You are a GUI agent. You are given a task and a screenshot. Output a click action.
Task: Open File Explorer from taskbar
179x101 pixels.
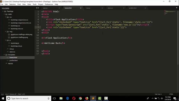[61, 98]
